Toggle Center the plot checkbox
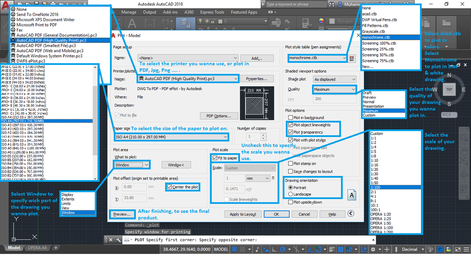 [x=170, y=187]
